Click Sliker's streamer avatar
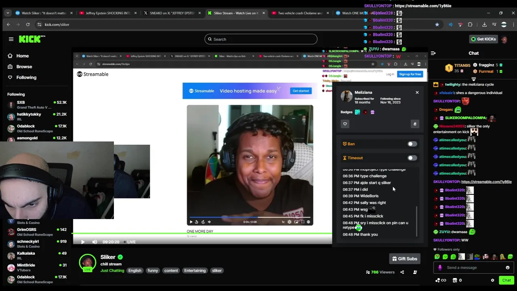 point(87,263)
